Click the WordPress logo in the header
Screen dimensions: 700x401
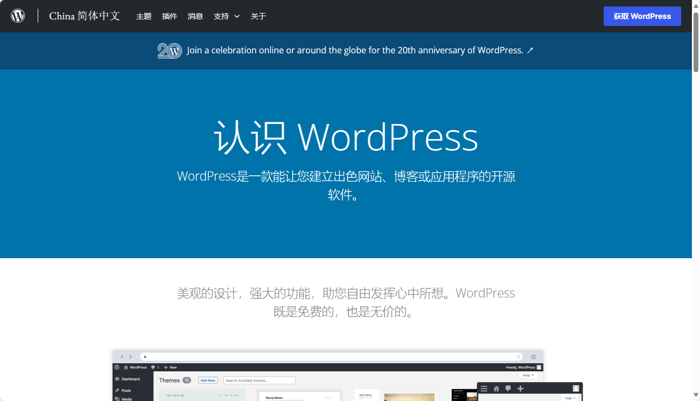point(18,16)
